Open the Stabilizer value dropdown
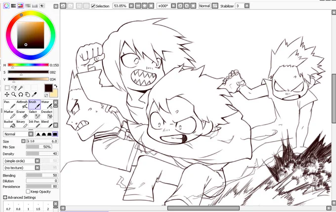 (x=247, y=6)
